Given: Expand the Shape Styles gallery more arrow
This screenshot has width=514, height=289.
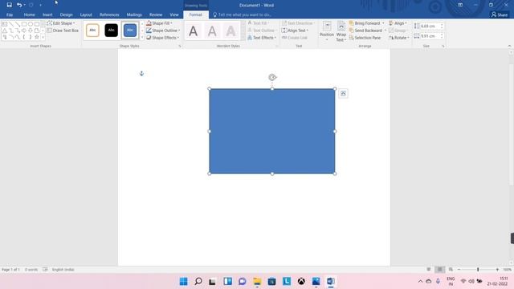Looking at the screenshot, I should click(x=142, y=38).
